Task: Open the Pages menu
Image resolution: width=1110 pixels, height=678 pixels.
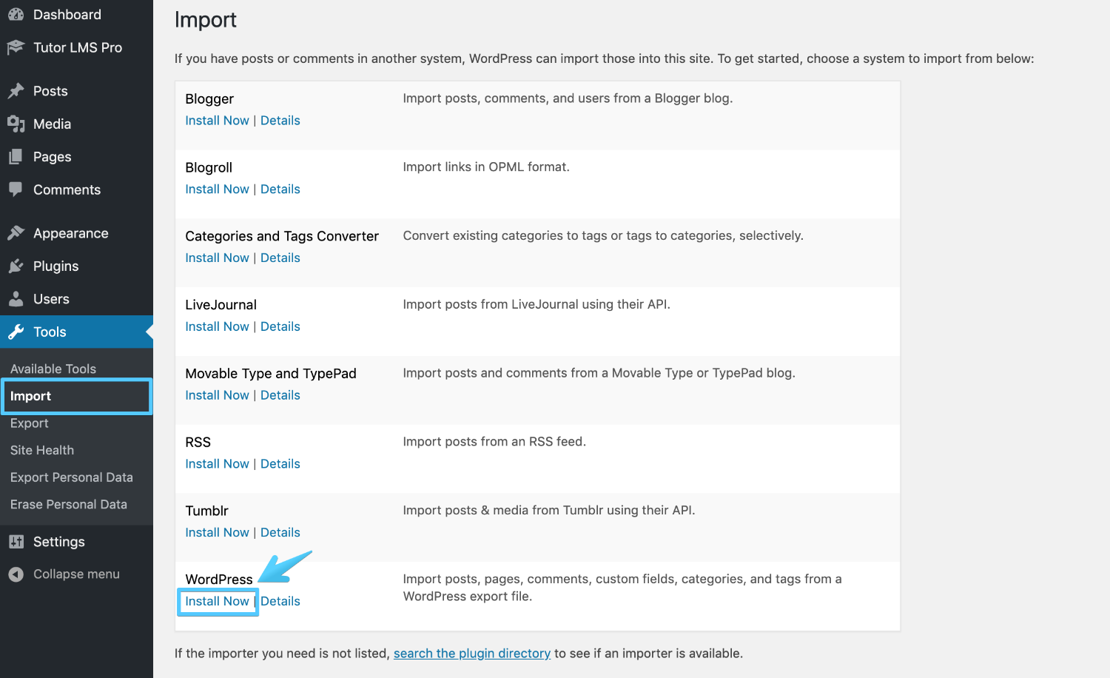Action: tap(52, 157)
